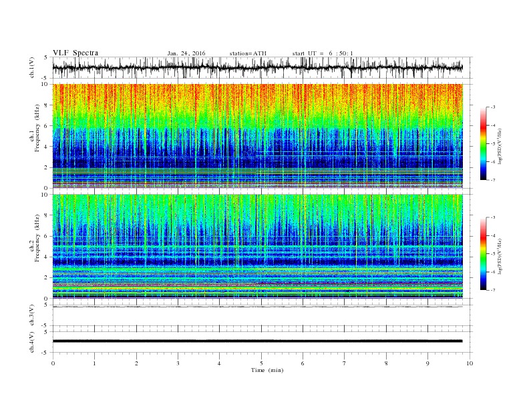Click the '-6' tick on ch.2 colorbar
529x408 pixels.
[x=493, y=272]
